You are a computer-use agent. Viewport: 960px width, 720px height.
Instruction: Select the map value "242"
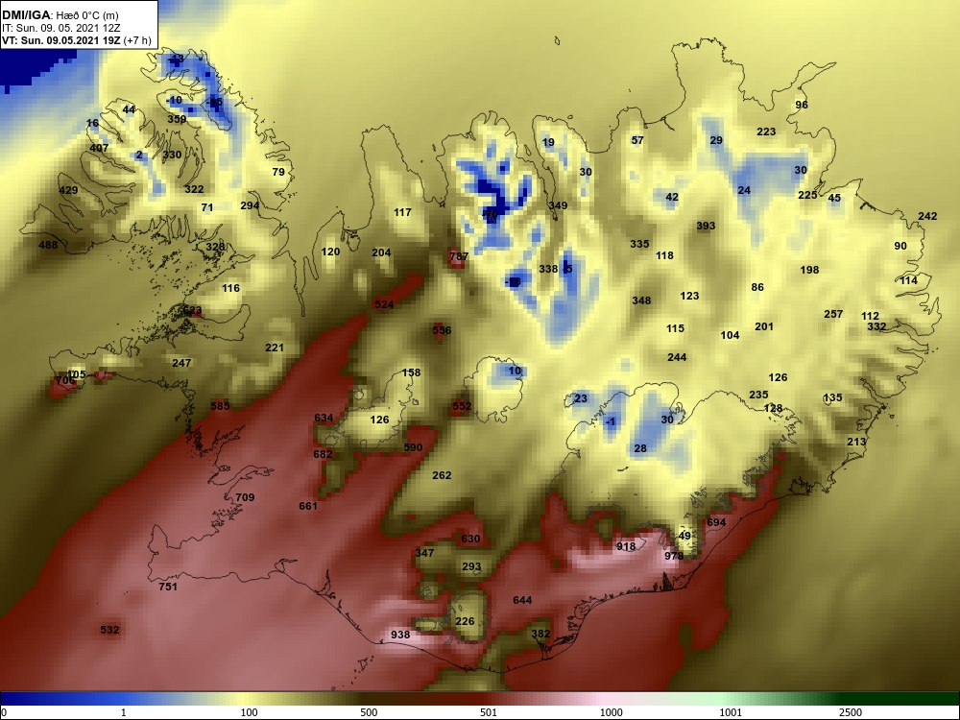927,216
